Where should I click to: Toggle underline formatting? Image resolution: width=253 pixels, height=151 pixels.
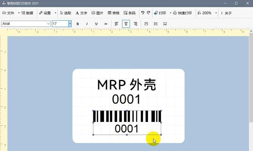pyautogui.click(x=96, y=24)
